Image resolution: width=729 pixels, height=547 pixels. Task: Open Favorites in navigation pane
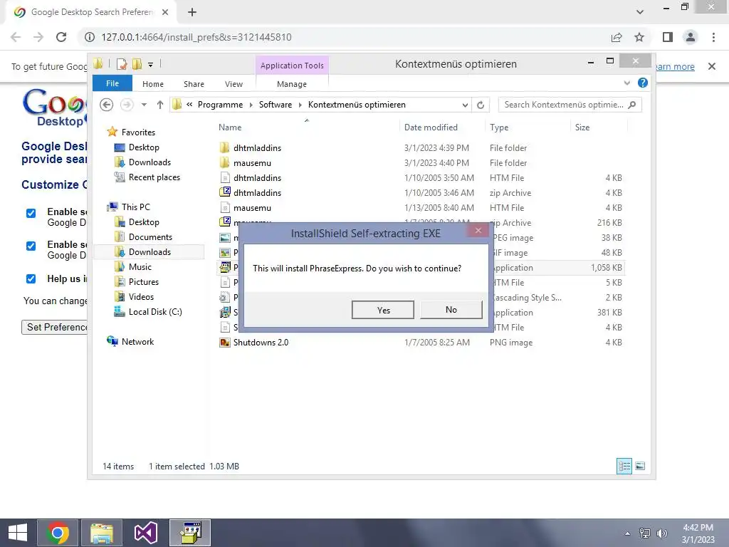(x=138, y=132)
